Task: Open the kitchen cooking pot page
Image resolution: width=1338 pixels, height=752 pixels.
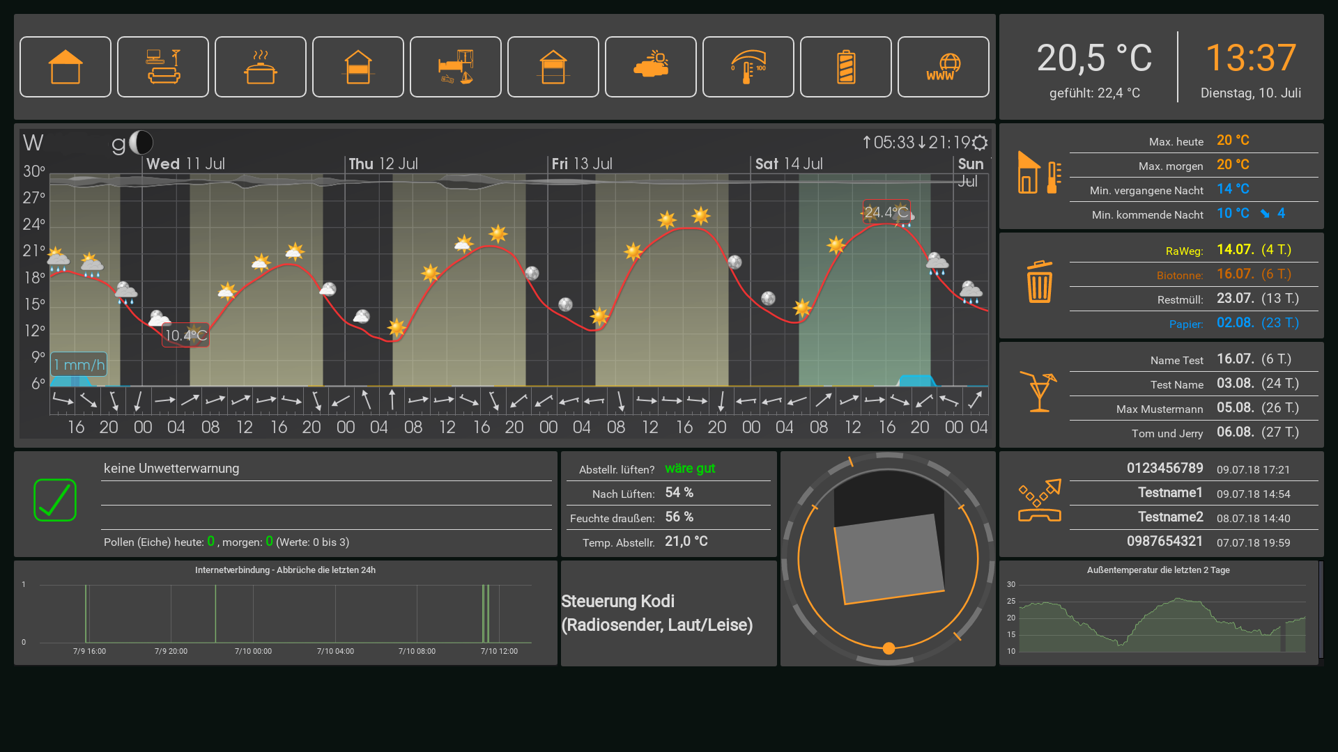Action: coord(261,67)
